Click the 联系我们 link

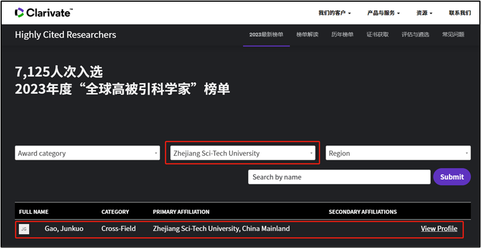coord(459,13)
